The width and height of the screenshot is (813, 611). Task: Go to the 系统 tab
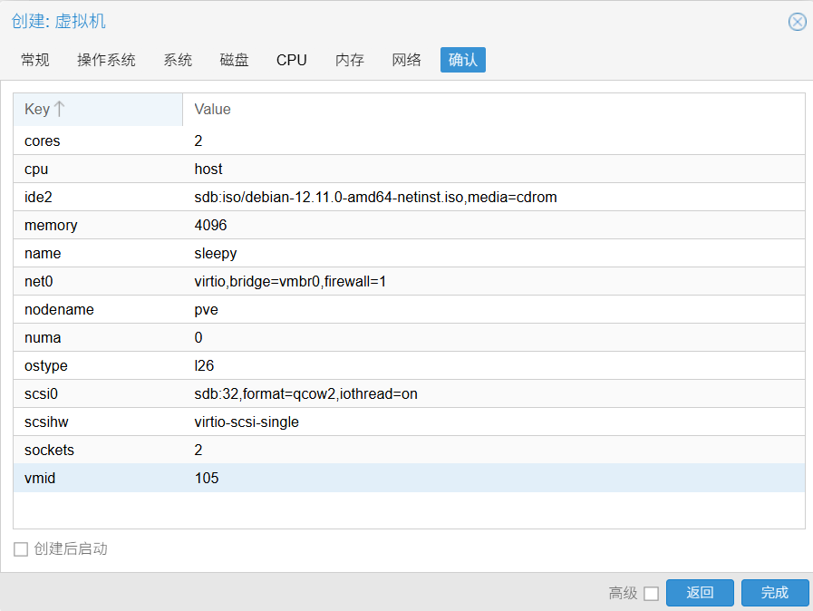(178, 60)
